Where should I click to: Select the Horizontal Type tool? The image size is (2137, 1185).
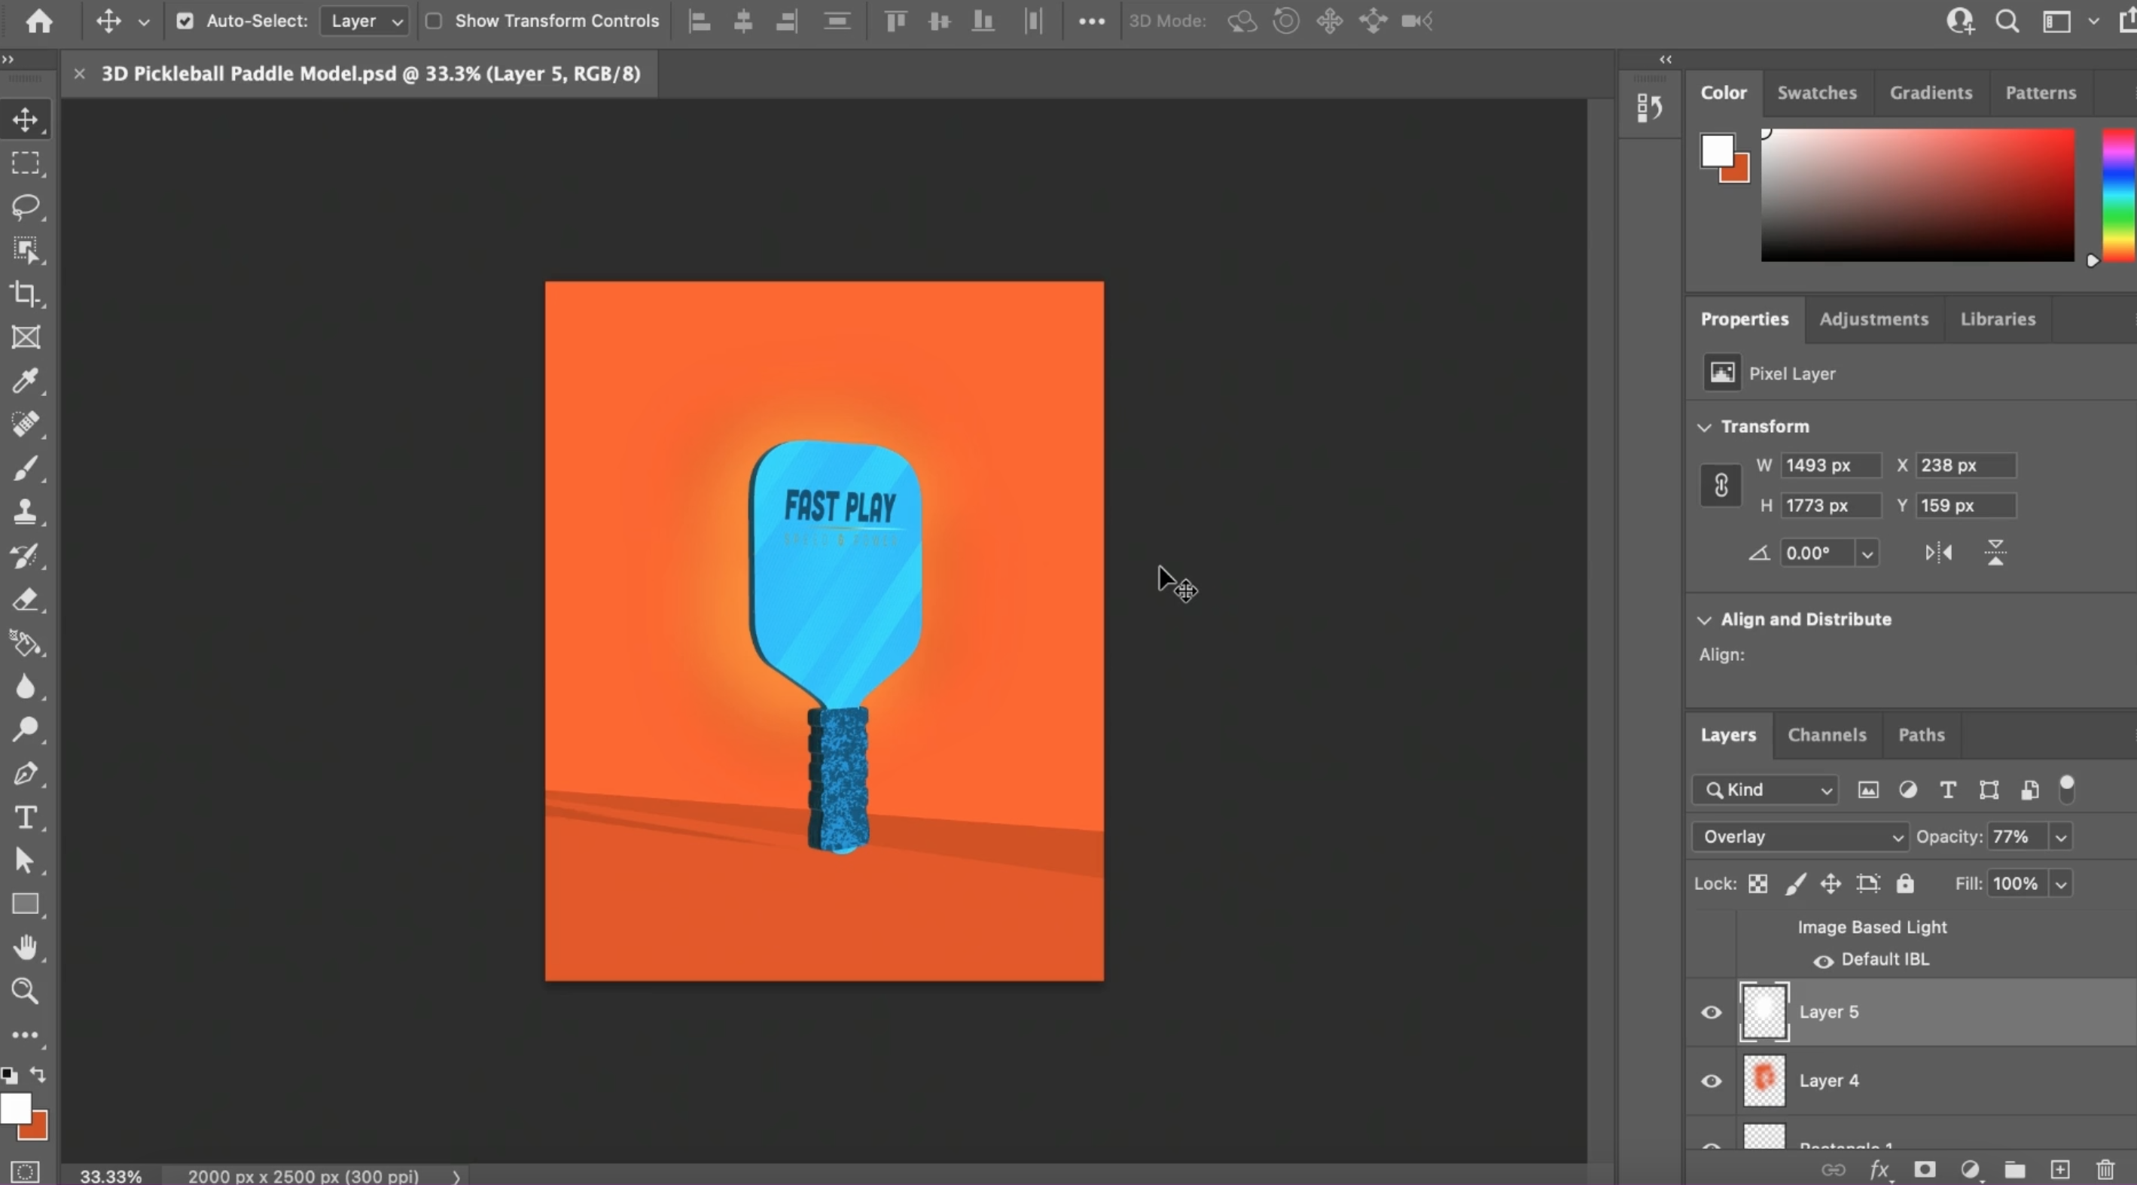click(25, 818)
